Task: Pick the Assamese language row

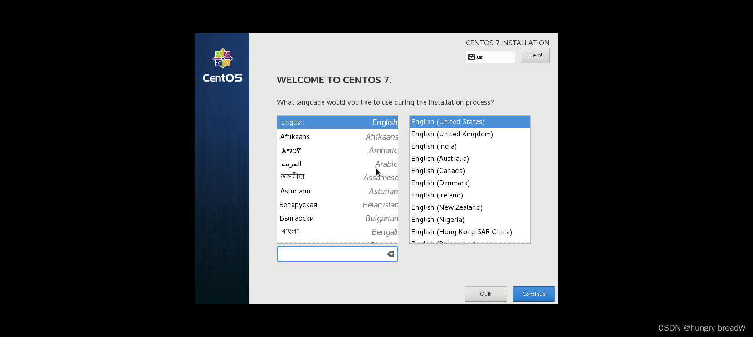Action: (x=337, y=178)
